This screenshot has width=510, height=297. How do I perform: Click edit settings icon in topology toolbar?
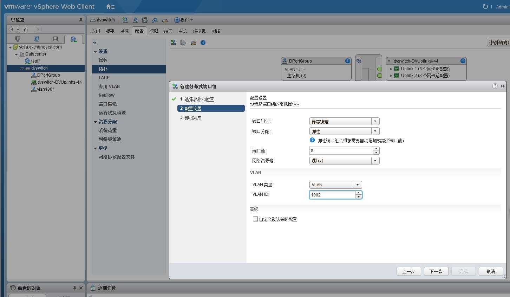pyautogui.click(x=193, y=43)
